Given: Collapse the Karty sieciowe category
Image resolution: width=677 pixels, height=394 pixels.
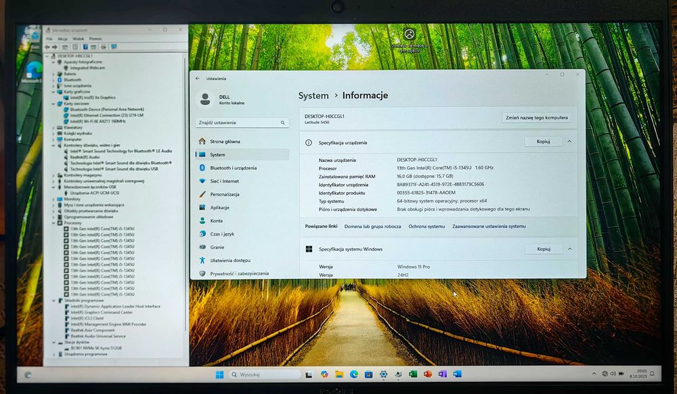Looking at the screenshot, I should pos(53,104).
